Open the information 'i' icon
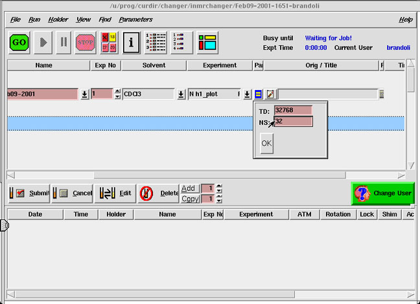420x304 pixels. pos(131,43)
